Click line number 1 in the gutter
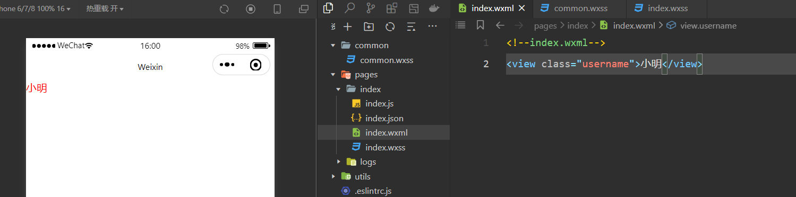Screen dimensions: 796x197 pos(486,43)
